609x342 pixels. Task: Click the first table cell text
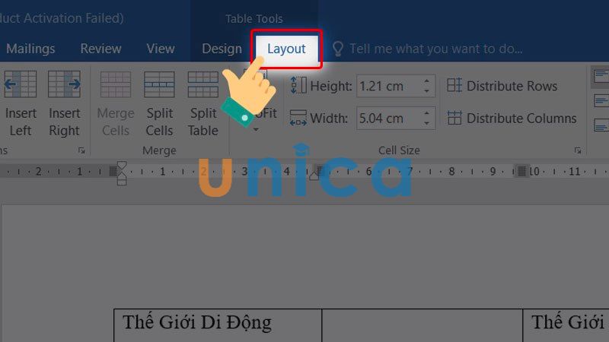pyautogui.click(x=197, y=322)
